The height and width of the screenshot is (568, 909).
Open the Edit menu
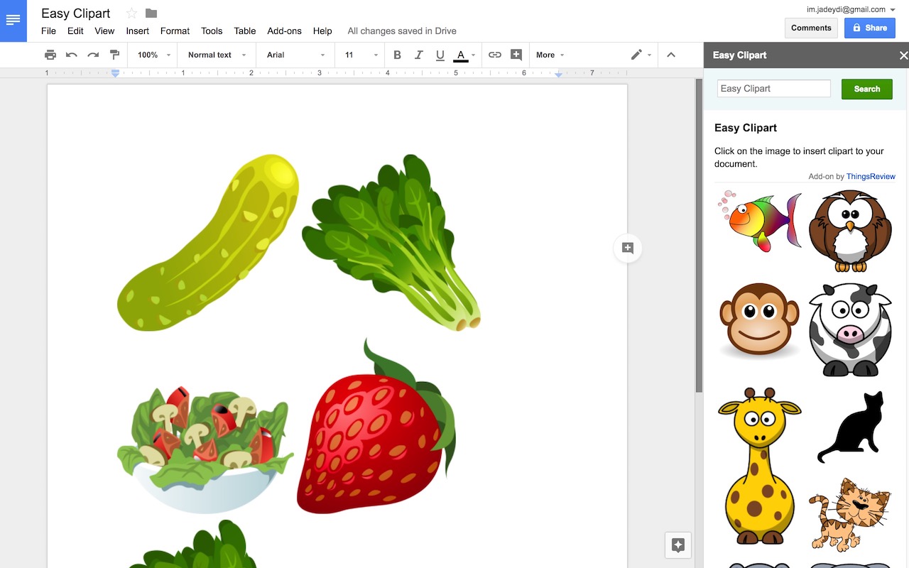pos(75,31)
